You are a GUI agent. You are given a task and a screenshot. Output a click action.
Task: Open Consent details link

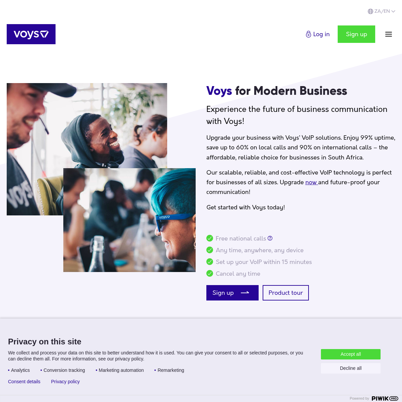pos(24,382)
